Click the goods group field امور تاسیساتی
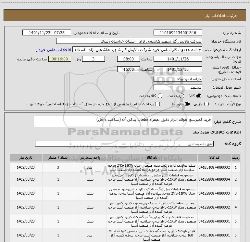The image size is (250, 242). (x=125, y=144)
